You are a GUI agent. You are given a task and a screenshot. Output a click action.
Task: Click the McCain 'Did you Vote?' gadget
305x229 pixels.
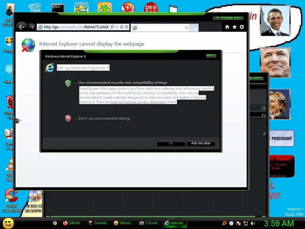275,63
